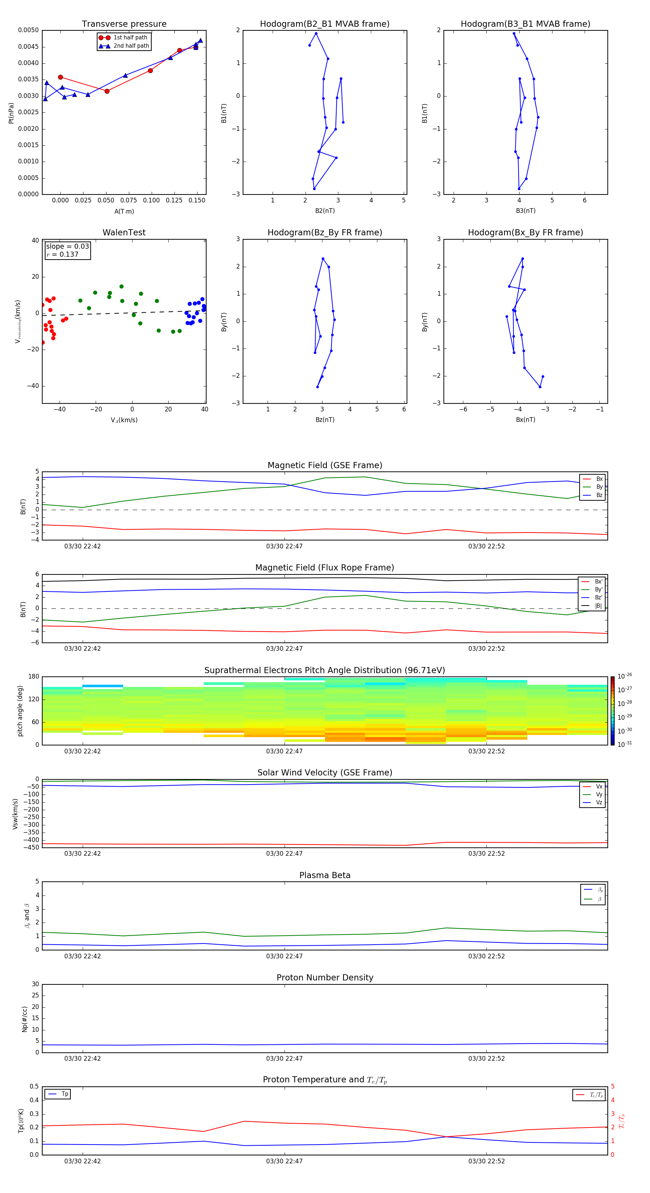This screenshot has height=1193, width=650.
Task: Click the 'Hodogram(Bx_By FR frame)' title
Action: coord(525,232)
